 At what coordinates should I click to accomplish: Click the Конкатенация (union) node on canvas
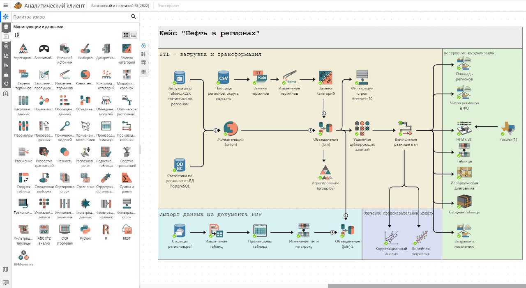point(231,128)
